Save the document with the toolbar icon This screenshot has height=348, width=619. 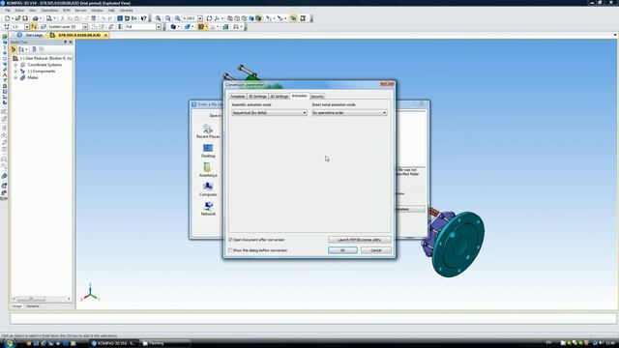pos(25,18)
